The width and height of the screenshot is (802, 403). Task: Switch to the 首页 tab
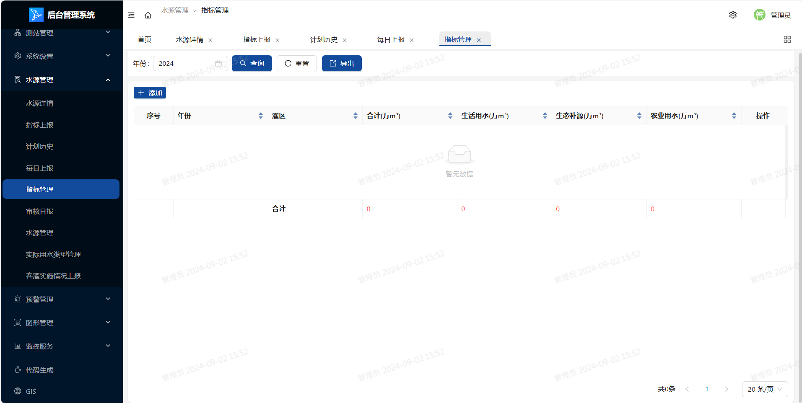point(145,39)
